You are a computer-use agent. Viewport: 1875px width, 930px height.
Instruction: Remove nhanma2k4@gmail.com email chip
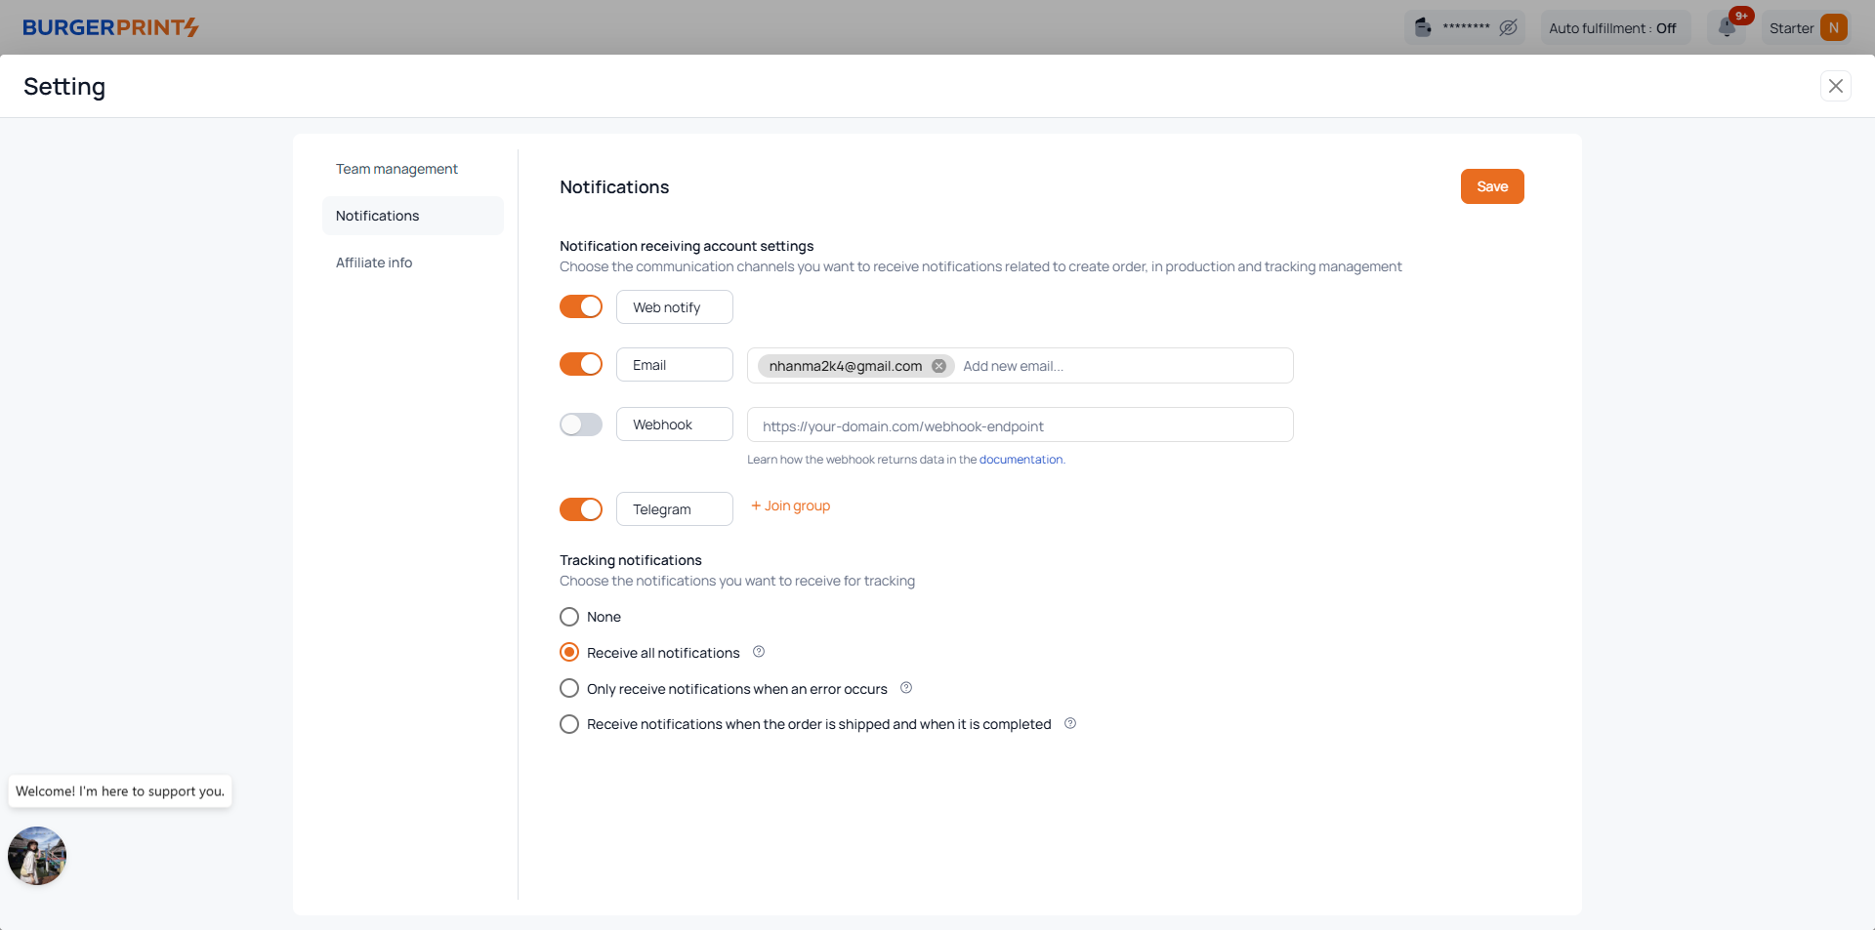(x=938, y=366)
